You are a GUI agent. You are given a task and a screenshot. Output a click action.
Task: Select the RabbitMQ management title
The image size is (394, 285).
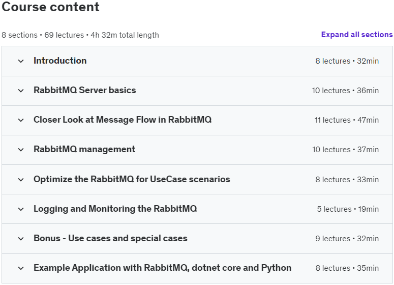pos(84,149)
